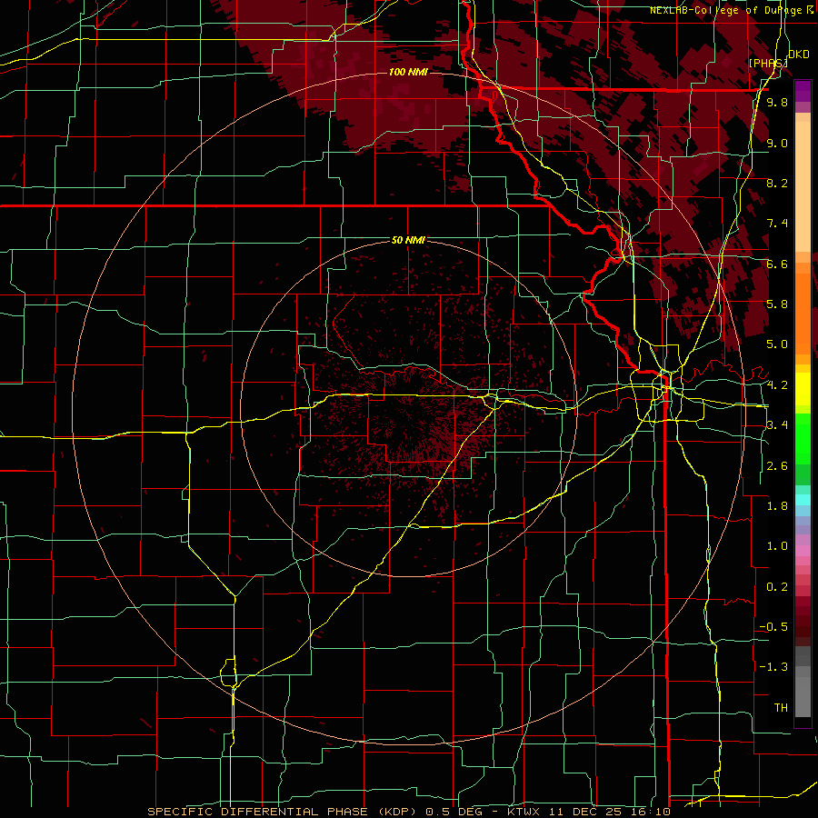Click the 1.8 value on the color scale
Viewport: 818px width, 818px height.
777,506
